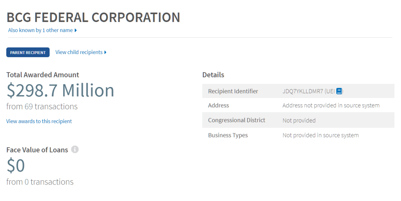The image size is (401, 201).
Task: Click the Parent Recipient badge
Action: (28, 53)
